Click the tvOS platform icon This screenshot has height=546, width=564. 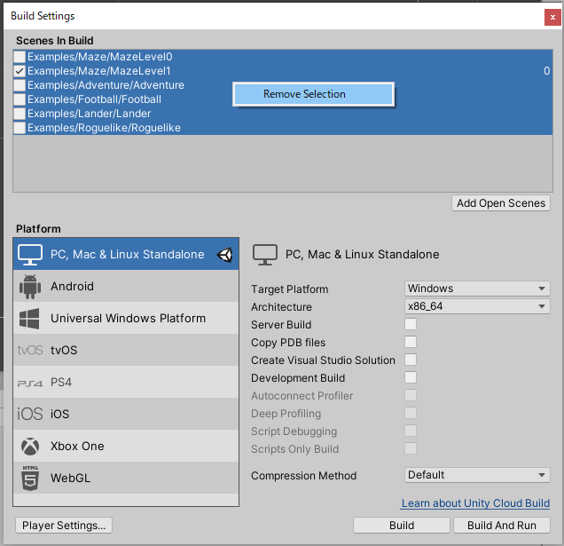coord(30,350)
